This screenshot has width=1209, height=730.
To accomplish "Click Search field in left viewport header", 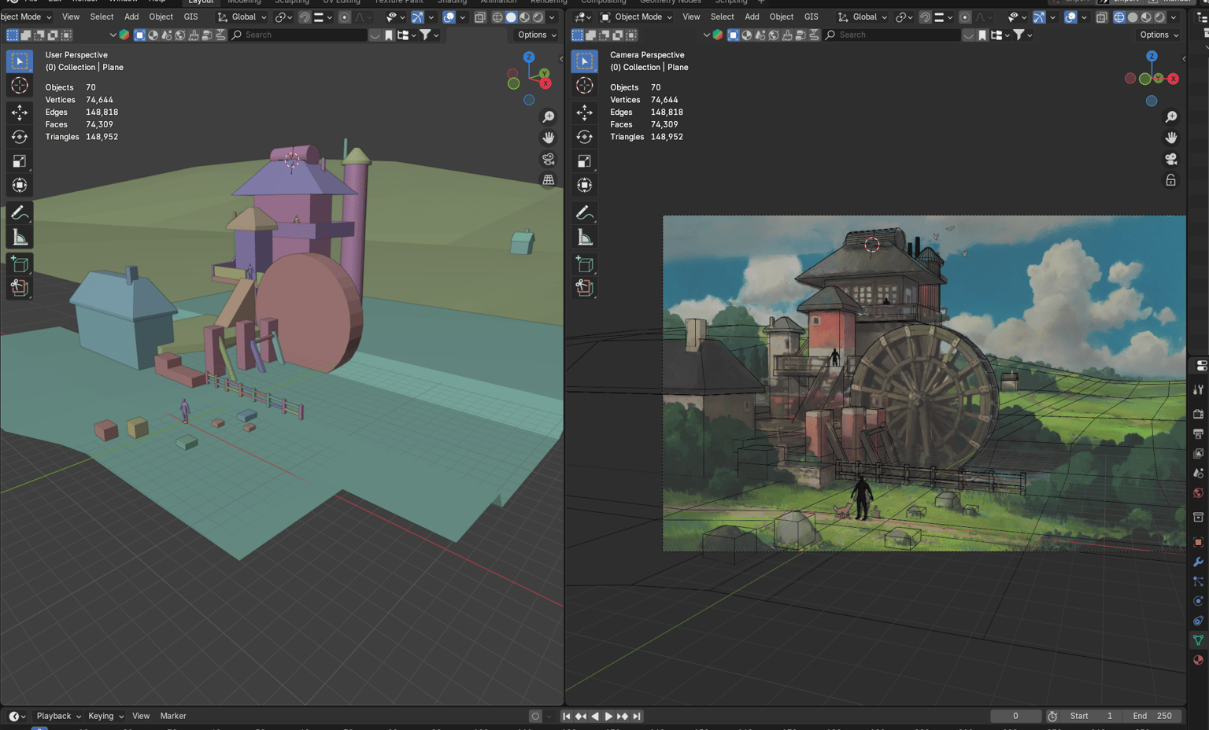I will click(x=298, y=35).
